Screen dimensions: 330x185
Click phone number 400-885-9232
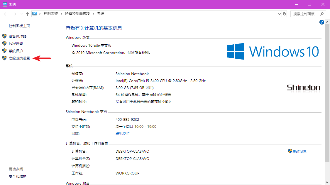click(127, 120)
